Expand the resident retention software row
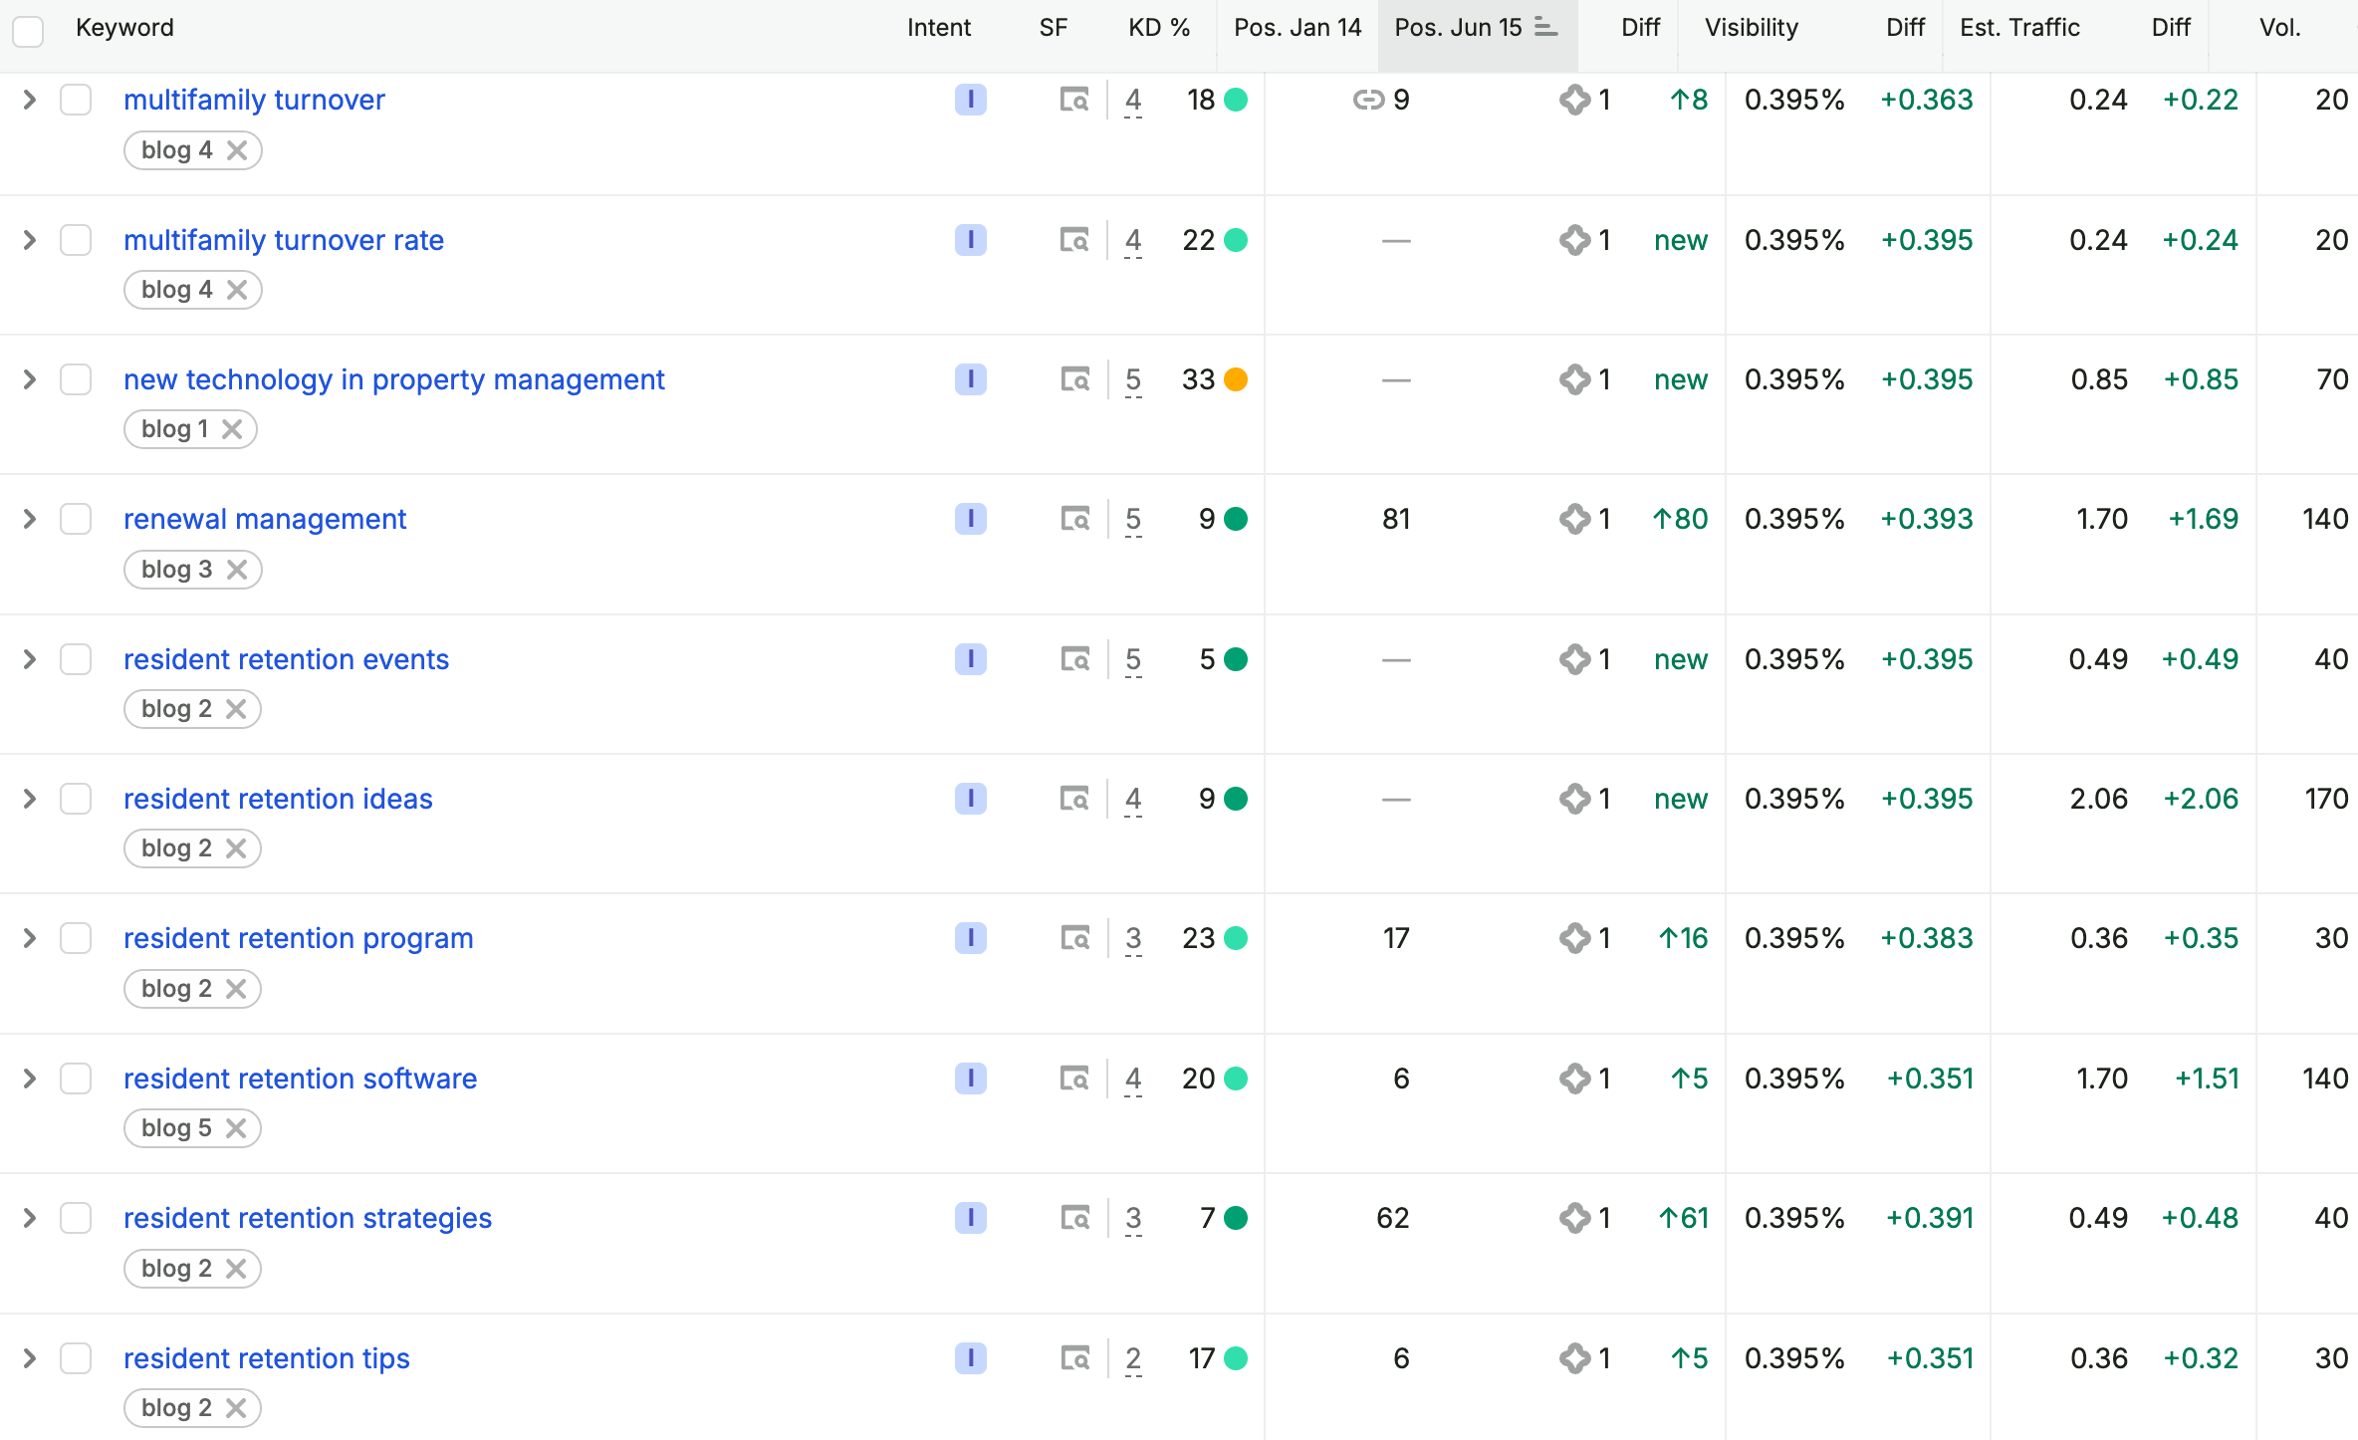Screen dimensions: 2358x1440 (x=29, y=1079)
